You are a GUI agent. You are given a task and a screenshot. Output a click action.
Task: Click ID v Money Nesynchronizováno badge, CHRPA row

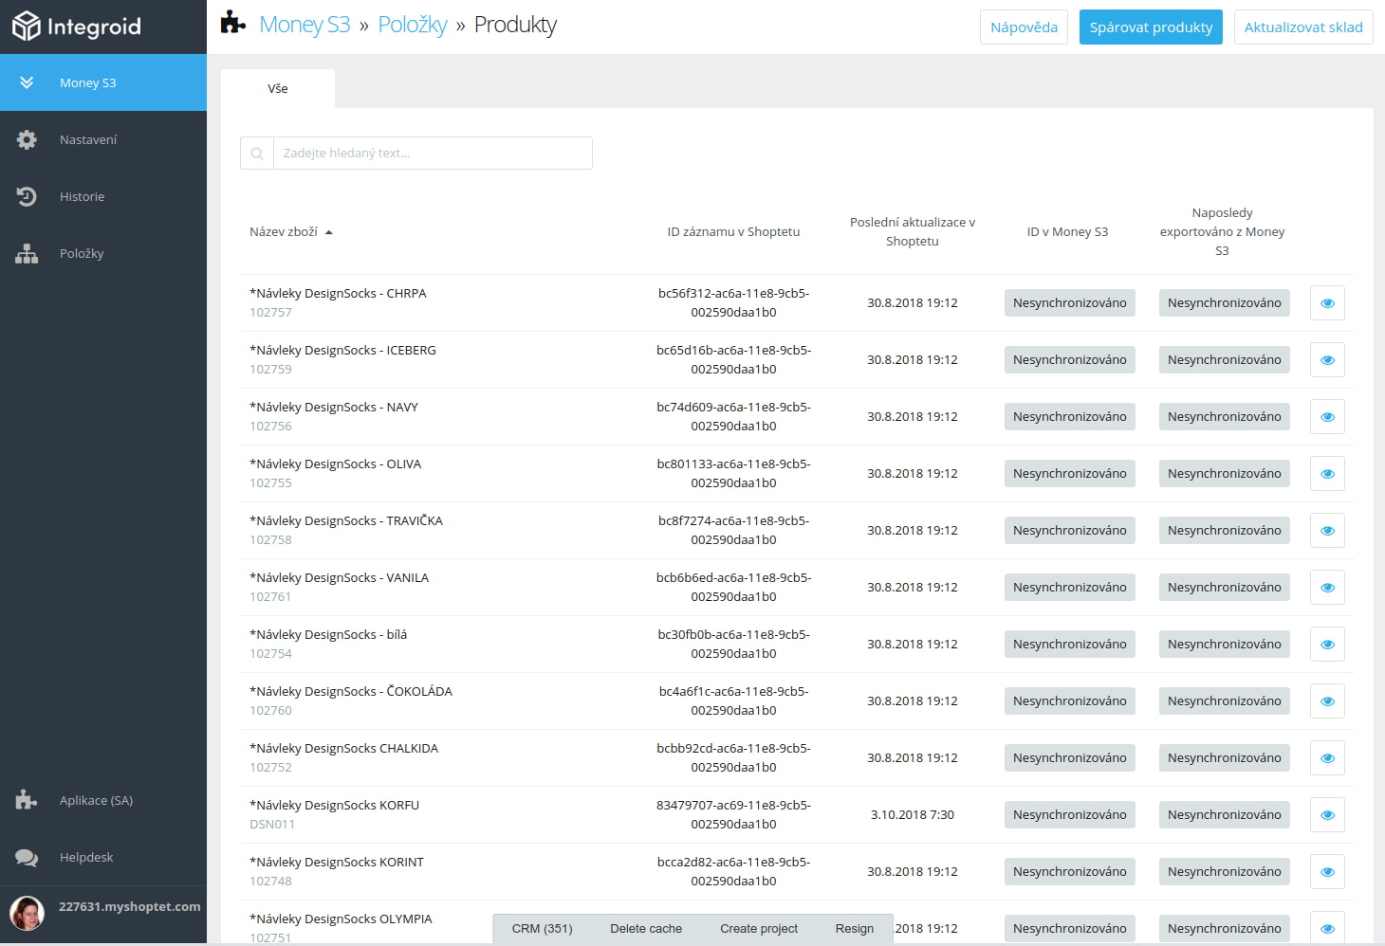click(1070, 303)
